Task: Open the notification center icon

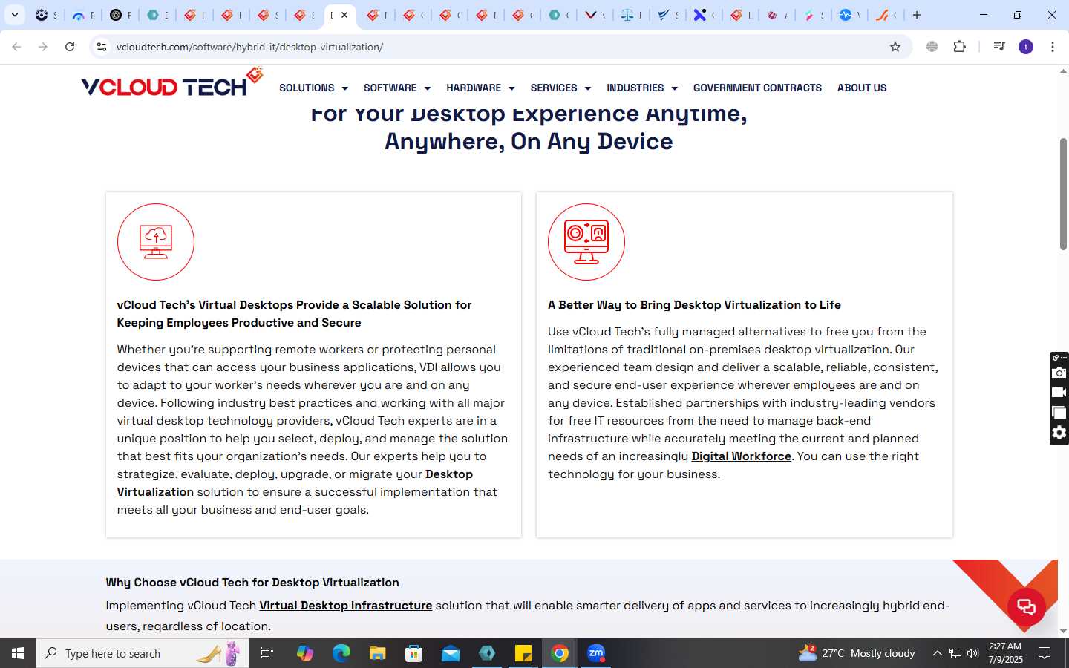Action: (1045, 653)
